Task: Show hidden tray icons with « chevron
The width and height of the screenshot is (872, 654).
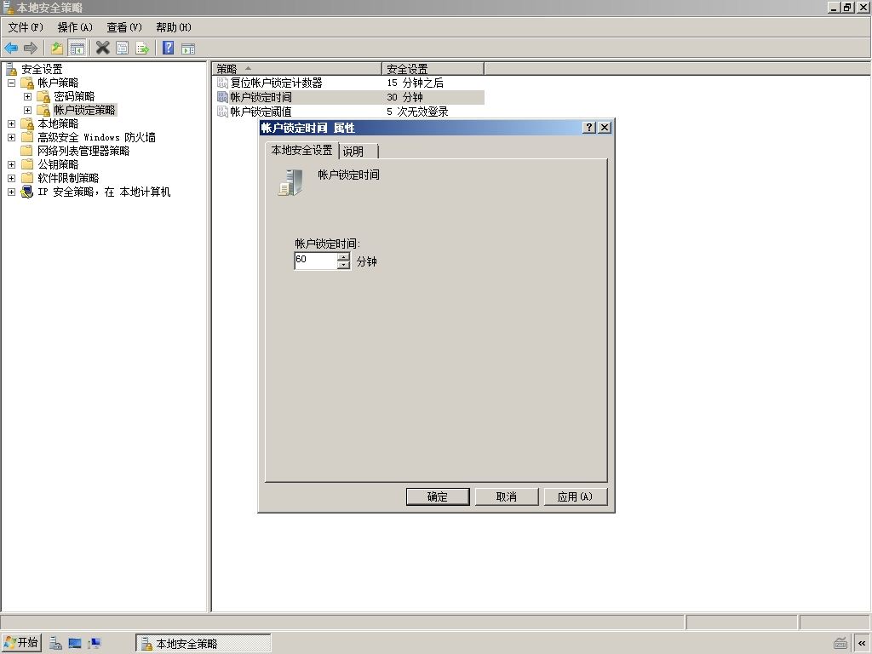Action: point(862,644)
